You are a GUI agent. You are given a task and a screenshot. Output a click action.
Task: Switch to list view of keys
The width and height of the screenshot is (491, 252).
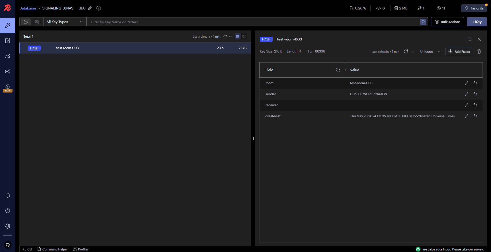click(238, 37)
